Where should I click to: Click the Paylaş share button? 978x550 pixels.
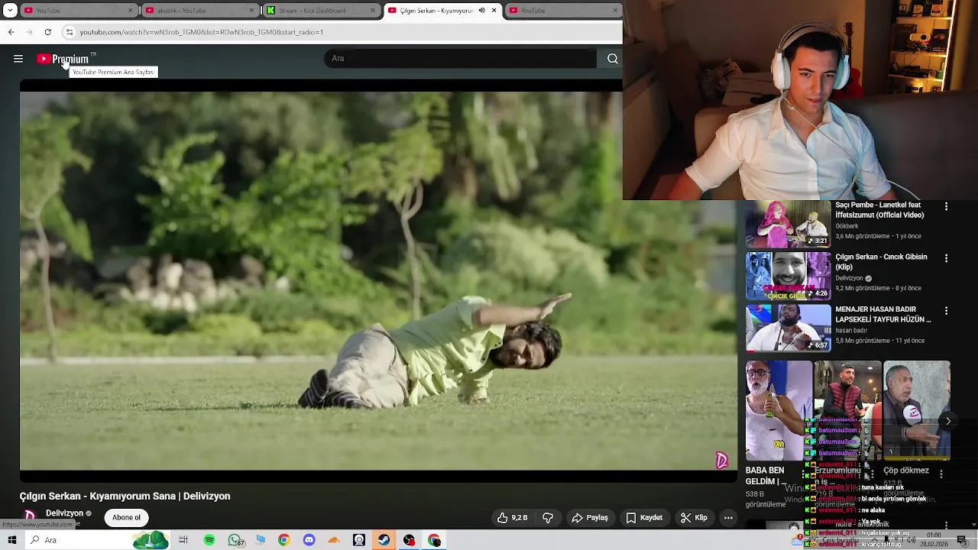590,518
